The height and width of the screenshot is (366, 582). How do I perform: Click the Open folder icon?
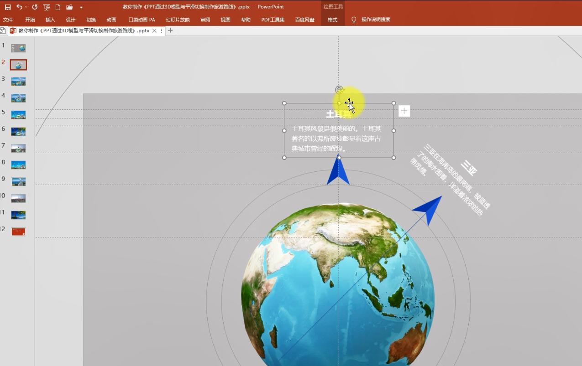69,7
